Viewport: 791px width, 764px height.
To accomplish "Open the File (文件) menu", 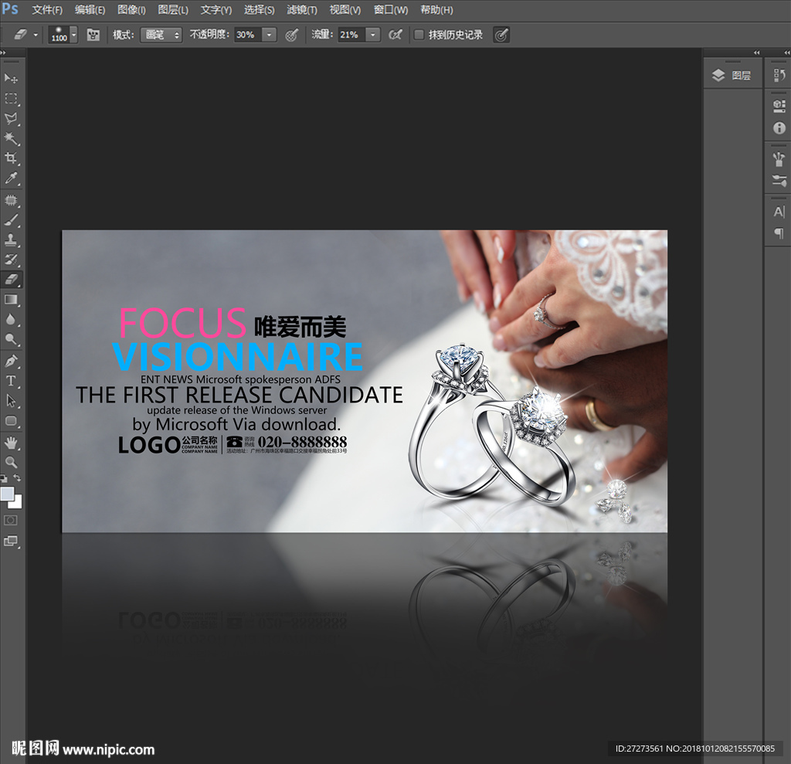I will (47, 9).
